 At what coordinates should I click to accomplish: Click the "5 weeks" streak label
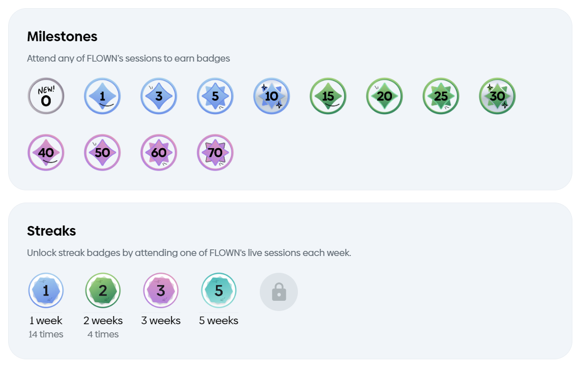(219, 321)
